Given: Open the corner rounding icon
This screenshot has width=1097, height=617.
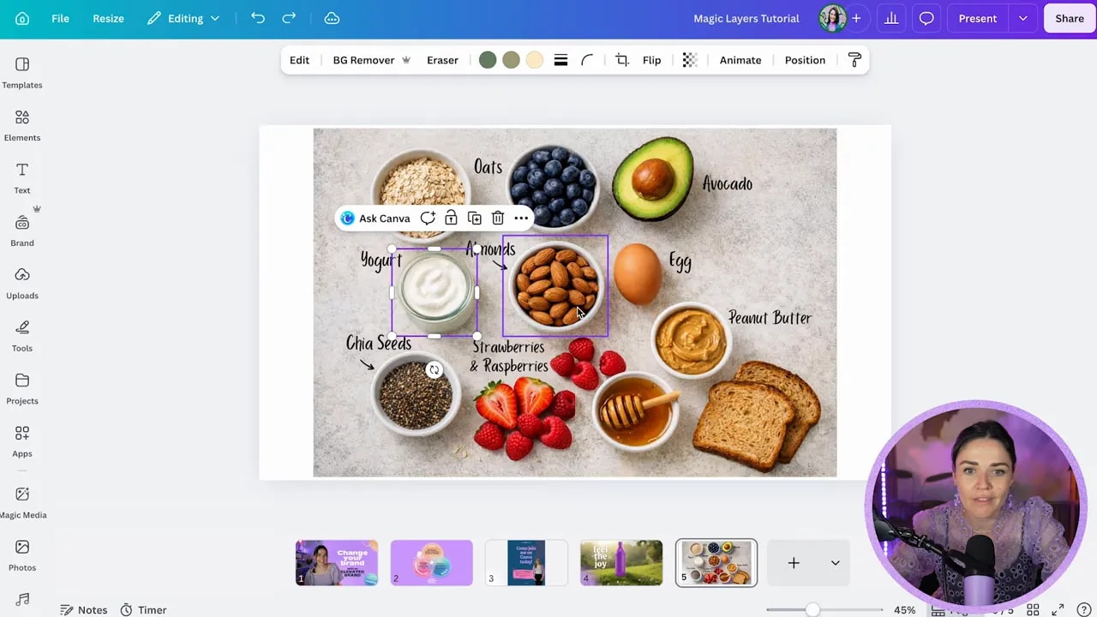Looking at the screenshot, I should point(587,60).
